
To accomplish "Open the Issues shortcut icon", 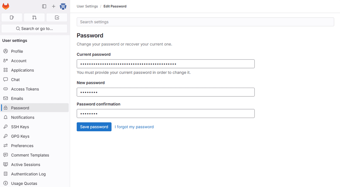I will (12, 17).
